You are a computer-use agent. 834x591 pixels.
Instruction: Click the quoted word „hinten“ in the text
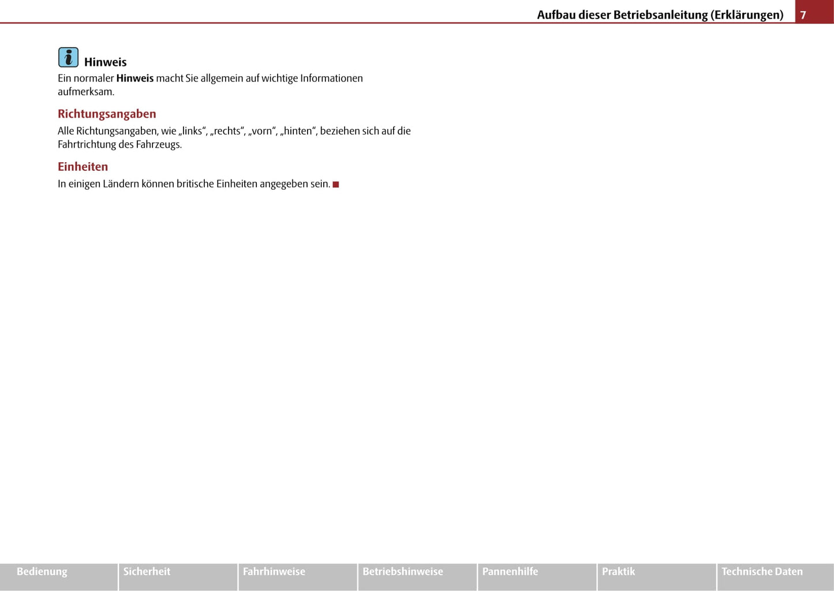click(298, 131)
